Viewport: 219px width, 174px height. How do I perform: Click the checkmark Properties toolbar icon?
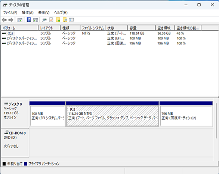tap(51, 20)
